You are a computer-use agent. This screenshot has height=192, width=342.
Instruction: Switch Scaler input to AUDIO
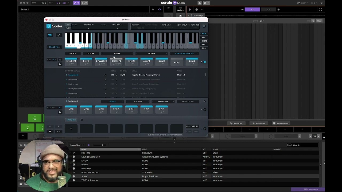pos(68,28)
